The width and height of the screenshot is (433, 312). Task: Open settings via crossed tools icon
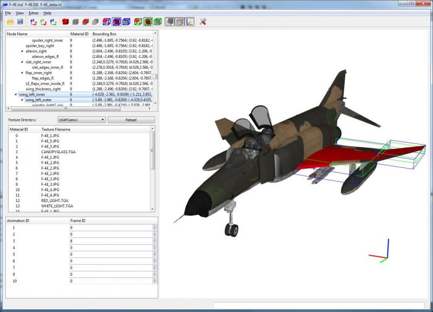(x=202, y=22)
